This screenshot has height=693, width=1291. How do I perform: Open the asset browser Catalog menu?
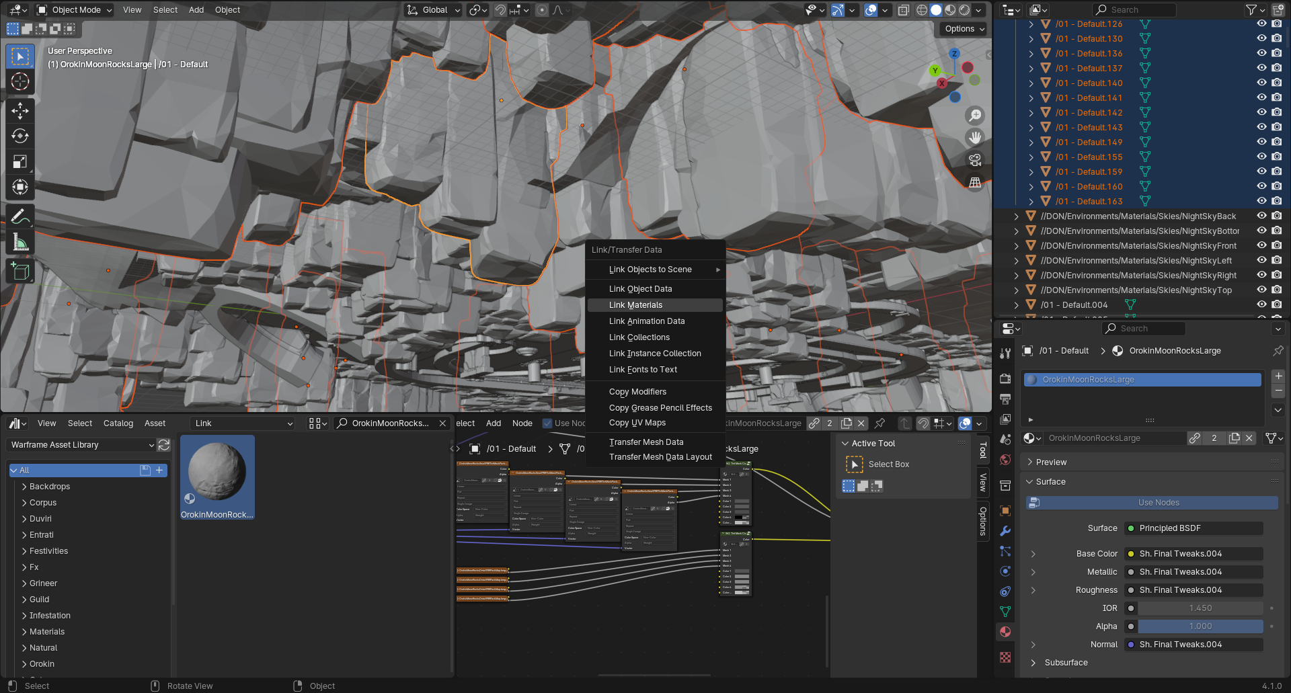[x=118, y=423]
